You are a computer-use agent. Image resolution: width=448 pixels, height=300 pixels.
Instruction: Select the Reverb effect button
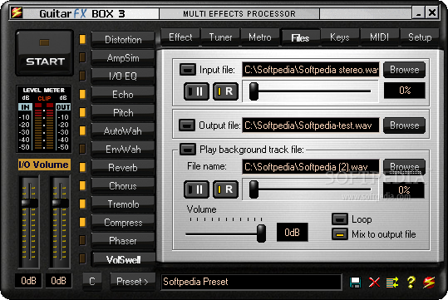[x=123, y=167]
